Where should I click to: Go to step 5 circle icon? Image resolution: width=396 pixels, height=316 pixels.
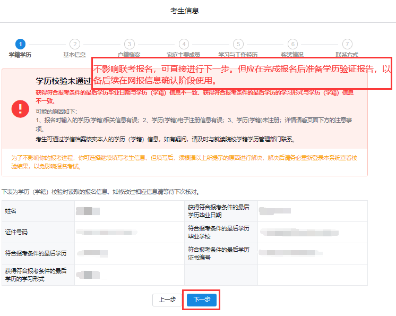coord(238,44)
